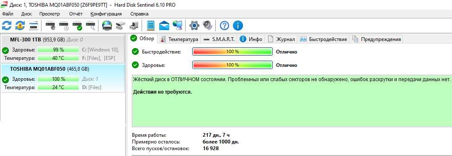Switch to the Журнал tab
The height and width of the screenshot is (156, 452).
(x=282, y=39)
